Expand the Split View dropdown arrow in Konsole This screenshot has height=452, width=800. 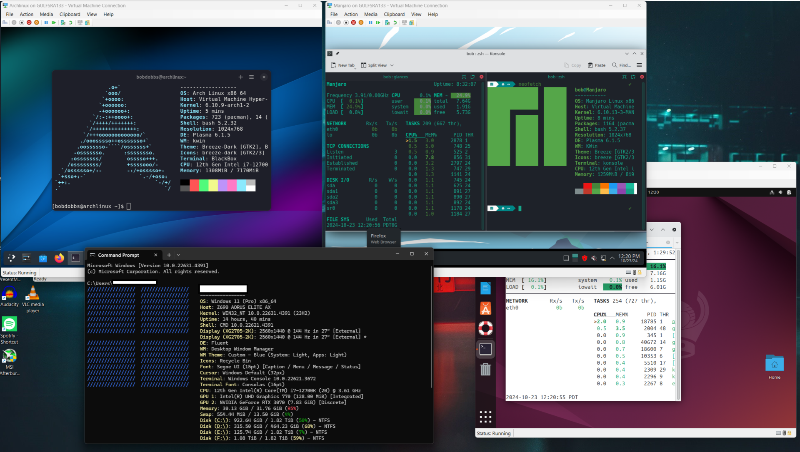392,65
